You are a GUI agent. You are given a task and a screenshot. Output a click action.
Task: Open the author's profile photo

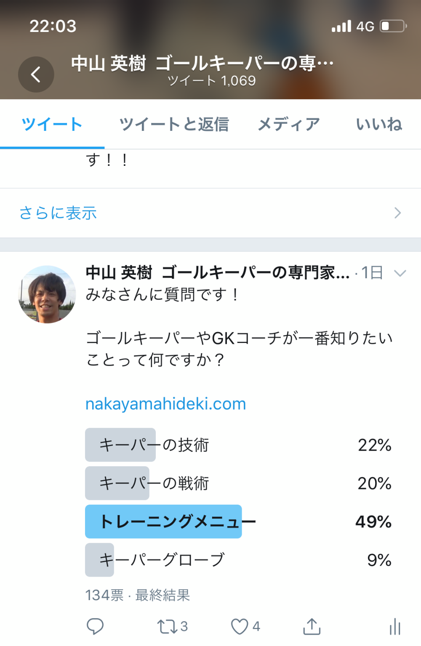(x=47, y=294)
